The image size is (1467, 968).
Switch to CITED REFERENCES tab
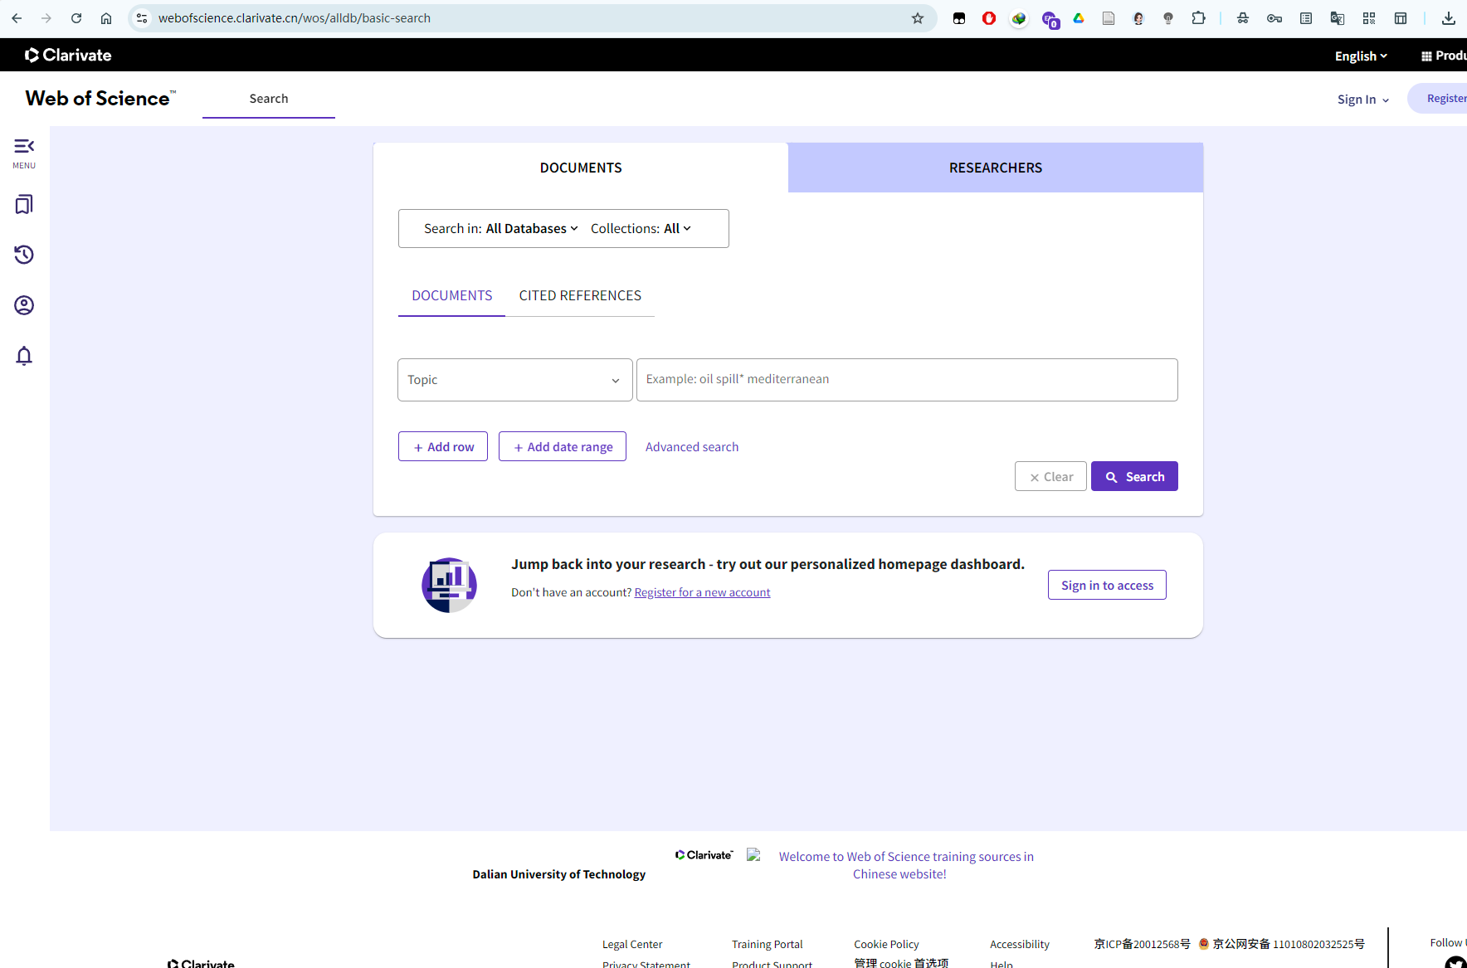580,295
